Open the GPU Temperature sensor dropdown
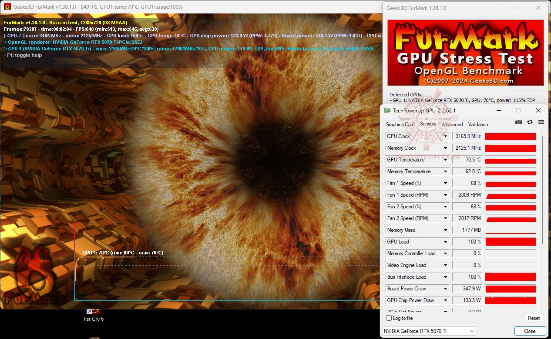Viewport: 551px width, 339px height. coord(445,160)
